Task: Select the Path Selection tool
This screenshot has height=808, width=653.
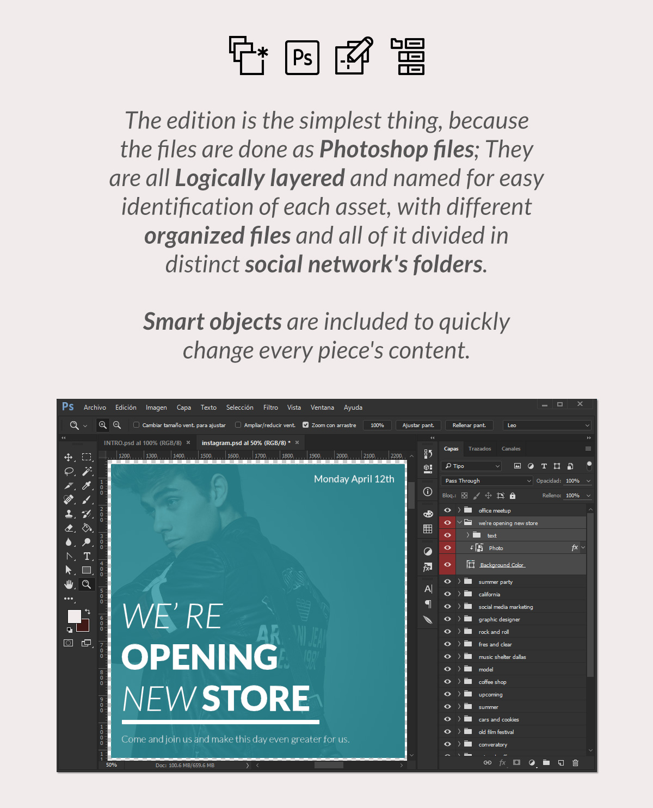Action: (69, 570)
